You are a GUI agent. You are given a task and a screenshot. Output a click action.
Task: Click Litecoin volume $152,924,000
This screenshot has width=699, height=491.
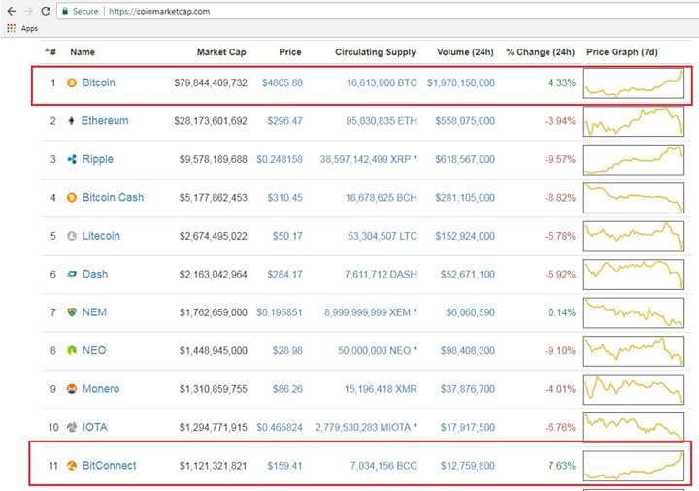465,236
